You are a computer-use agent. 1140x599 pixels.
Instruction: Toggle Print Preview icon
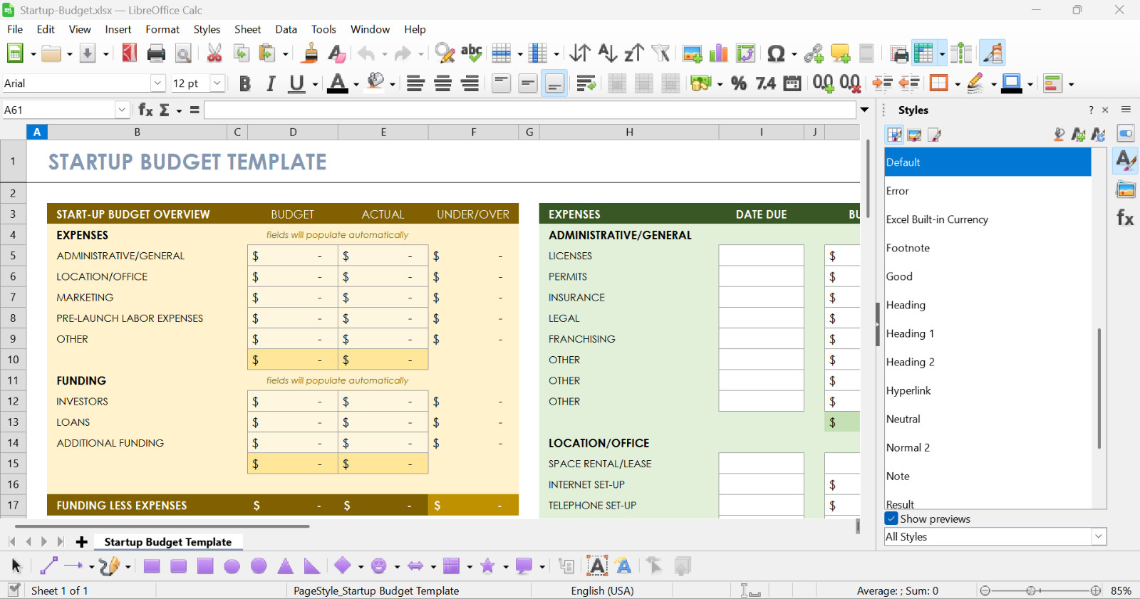pos(183,53)
